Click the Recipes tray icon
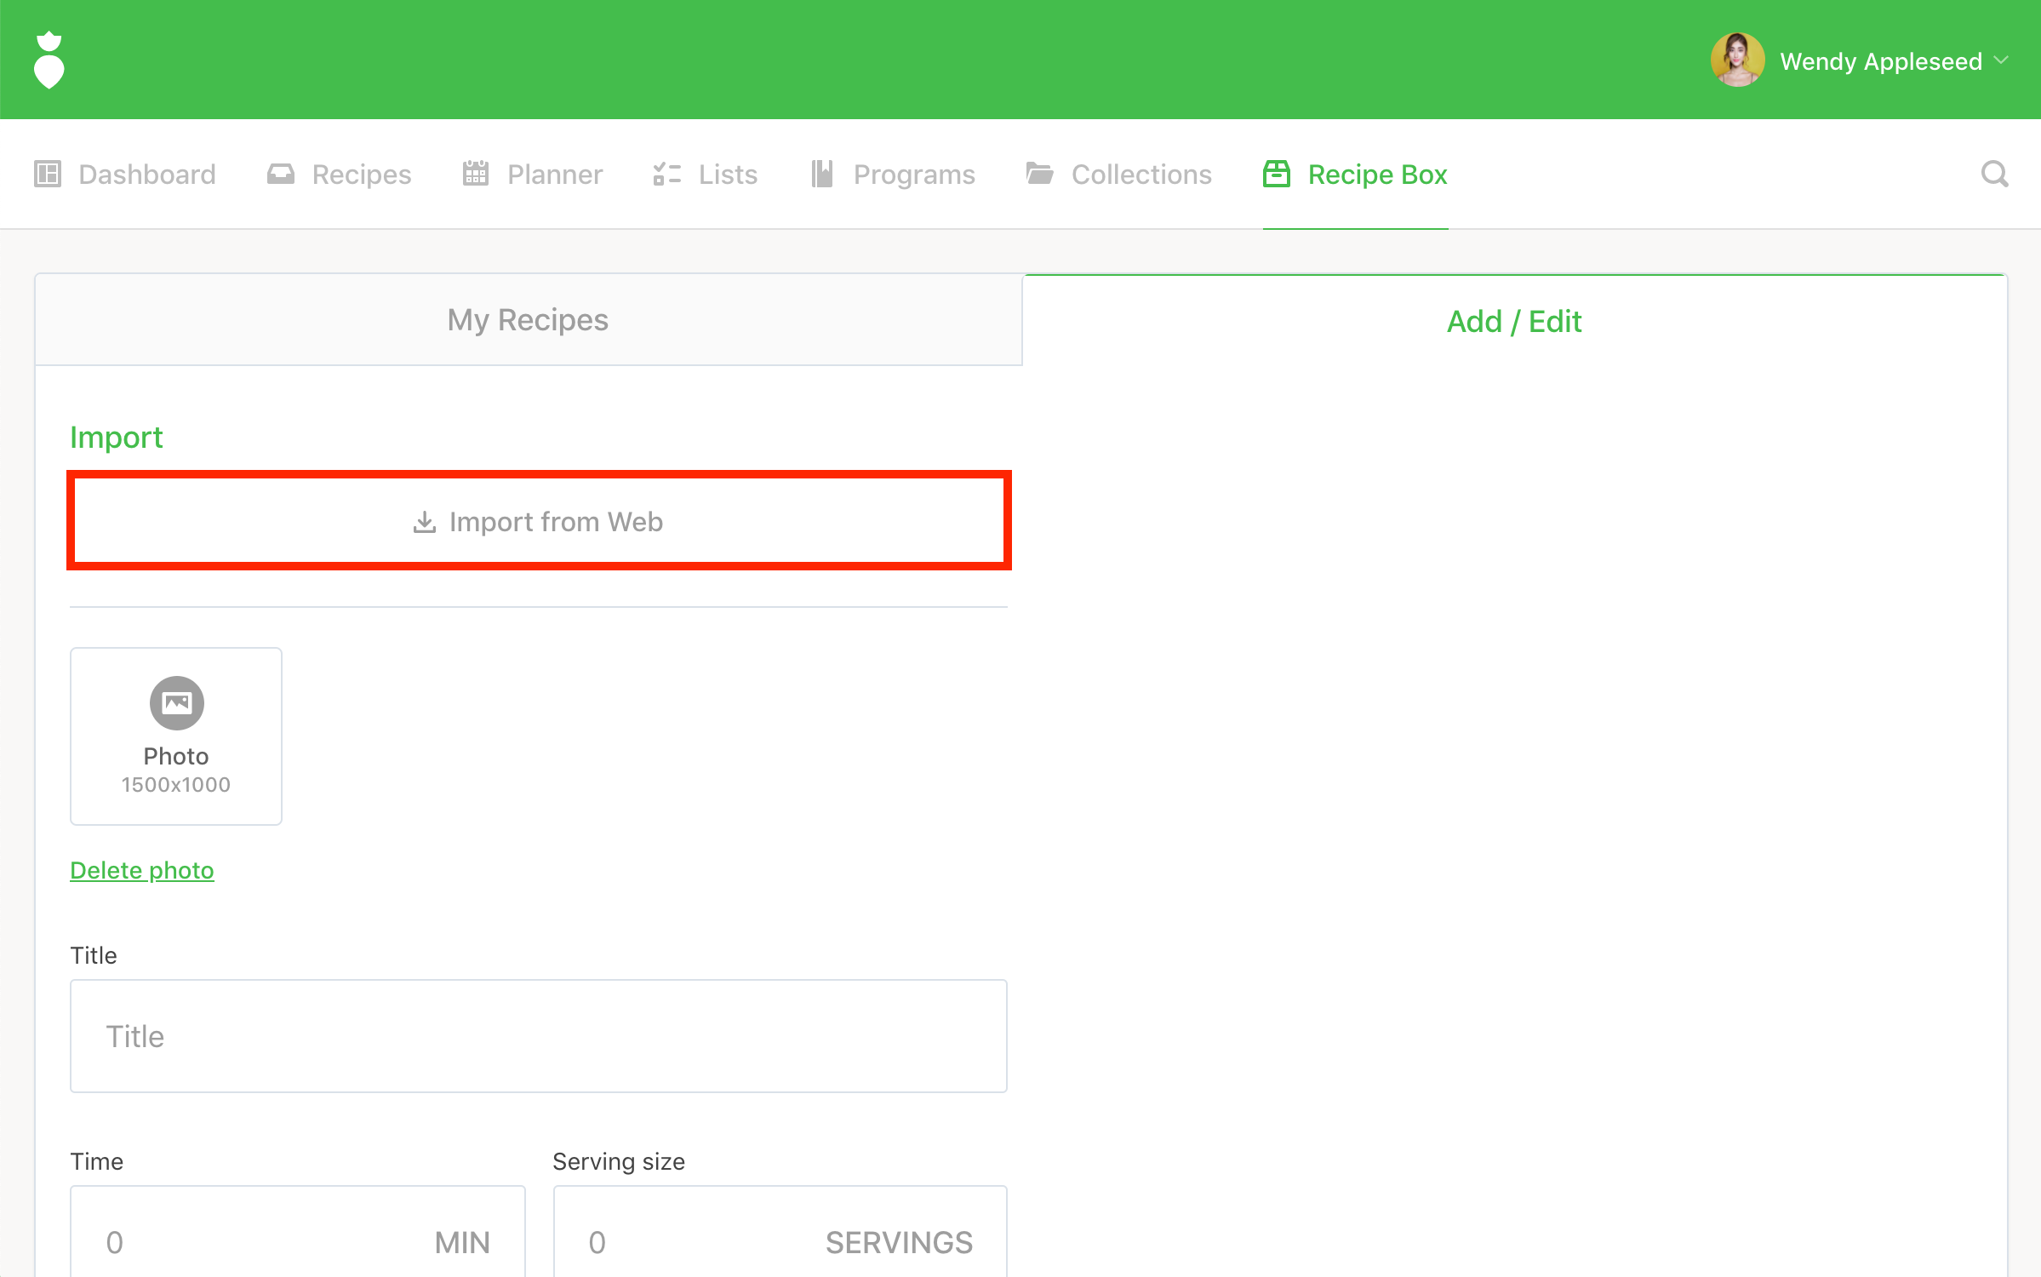Image resolution: width=2041 pixels, height=1277 pixels. (x=281, y=174)
